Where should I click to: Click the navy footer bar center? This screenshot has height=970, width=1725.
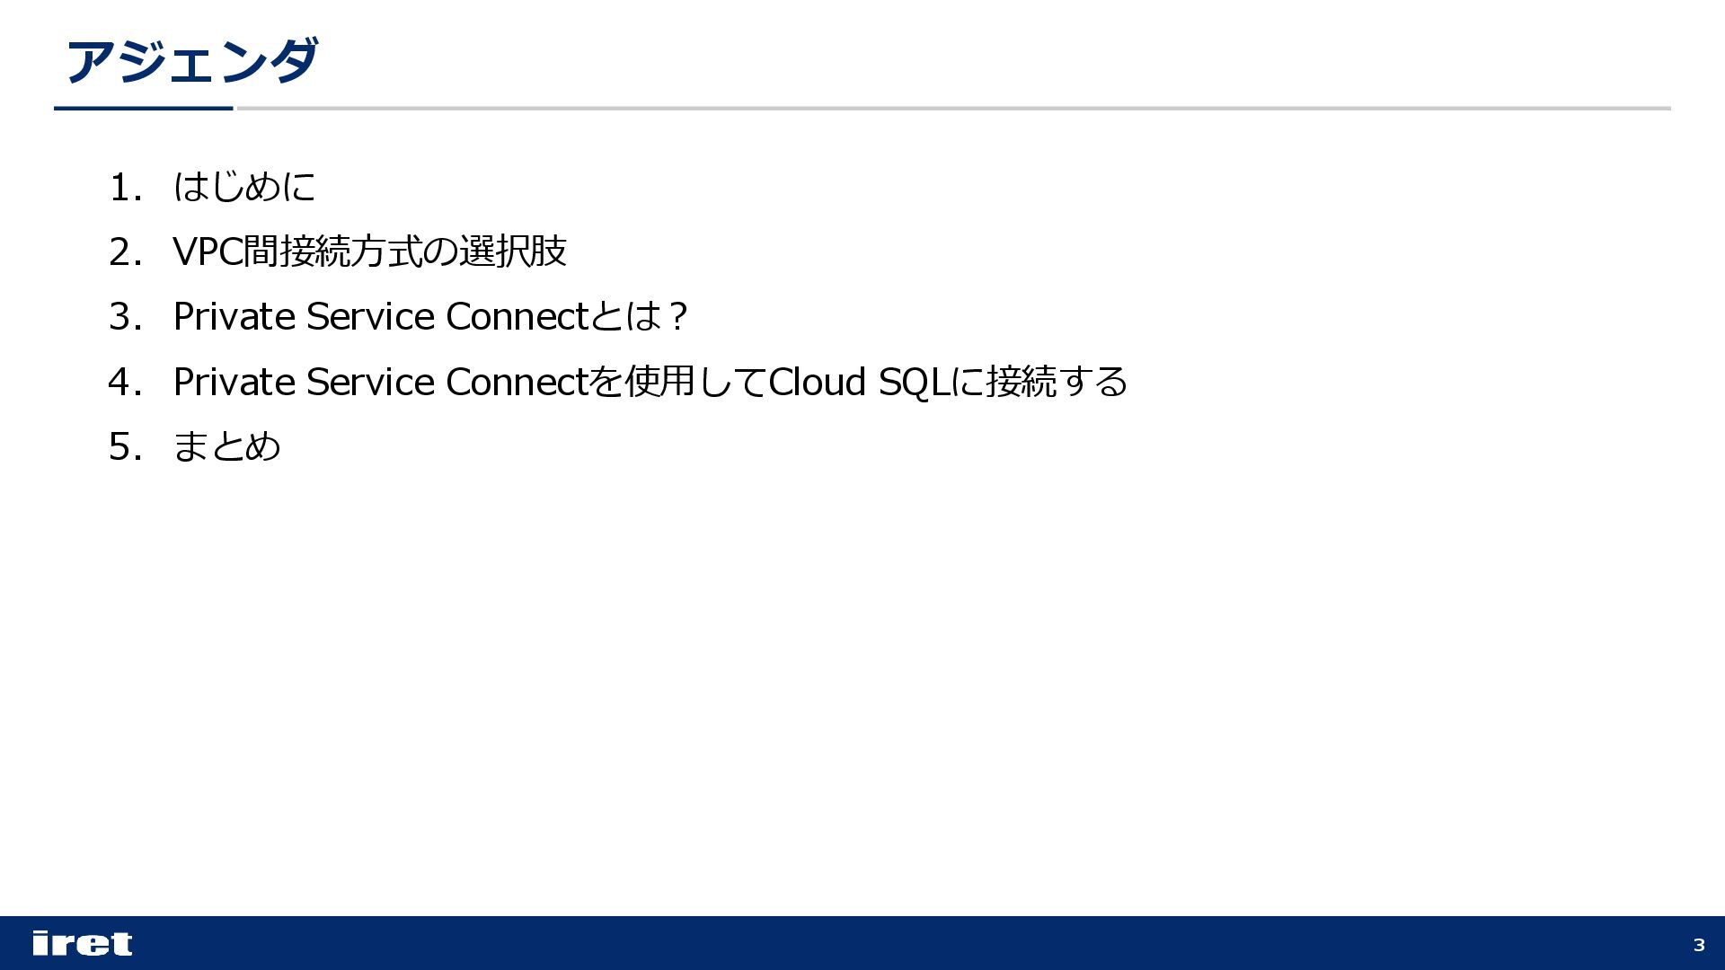[x=862, y=943]
